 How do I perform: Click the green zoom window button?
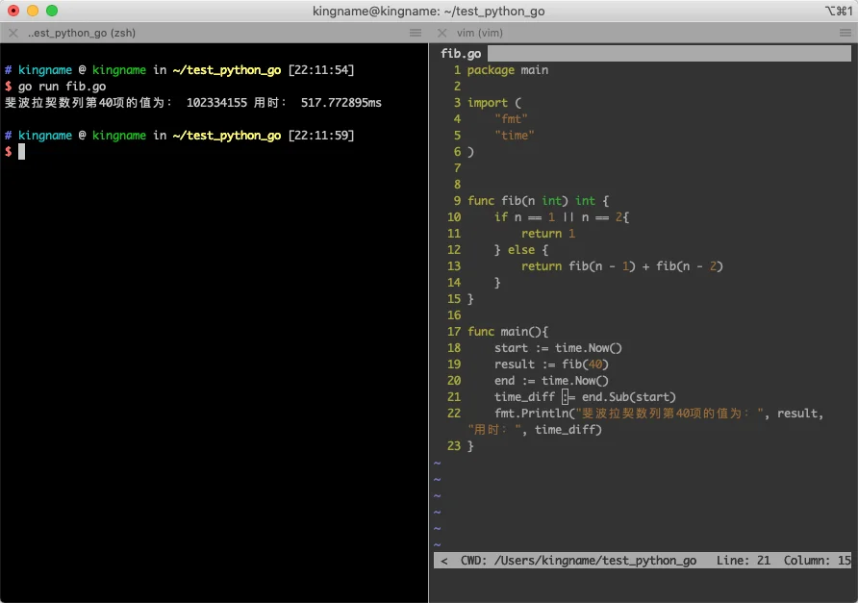(52, 11)
